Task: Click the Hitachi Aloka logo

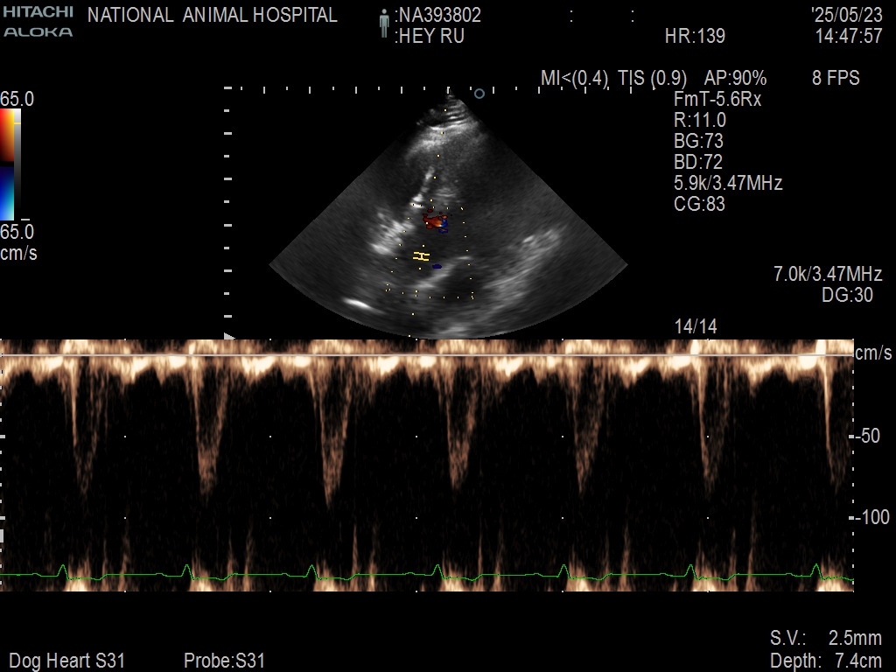Action: point(38,22)
